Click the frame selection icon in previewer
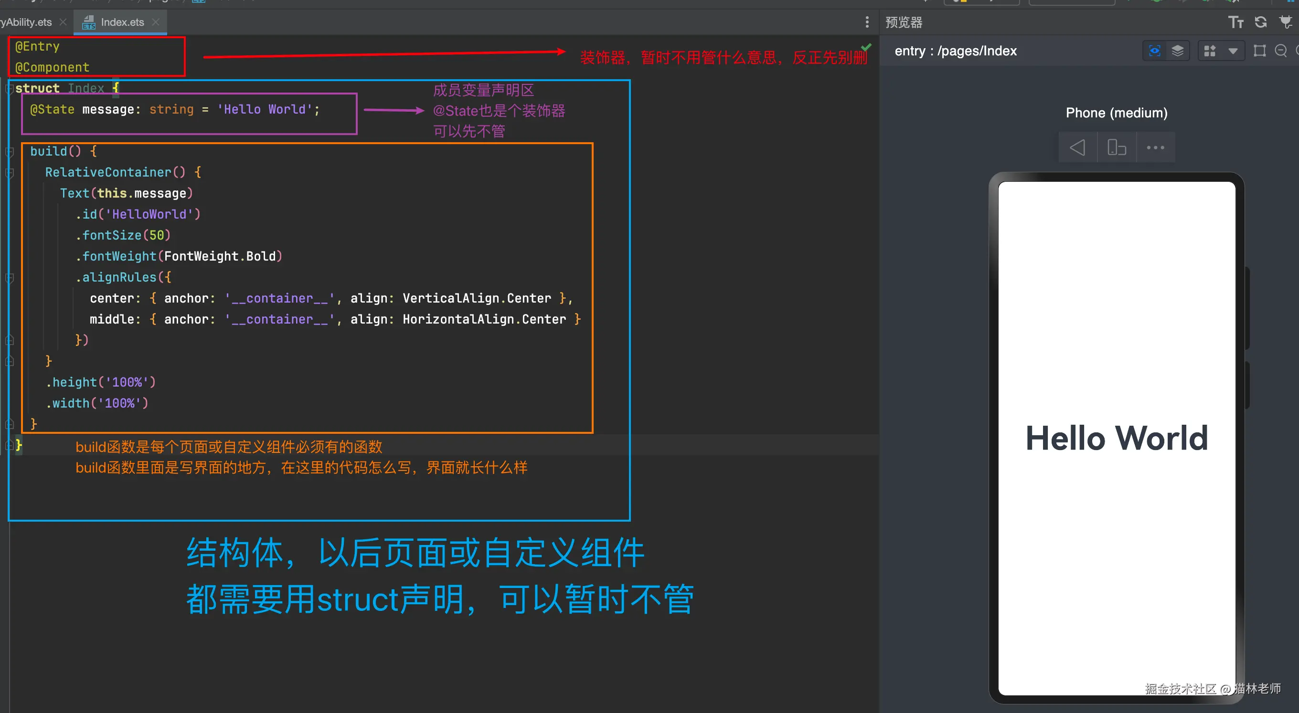The image size is (1299, 713). [x=1260, y=51]
